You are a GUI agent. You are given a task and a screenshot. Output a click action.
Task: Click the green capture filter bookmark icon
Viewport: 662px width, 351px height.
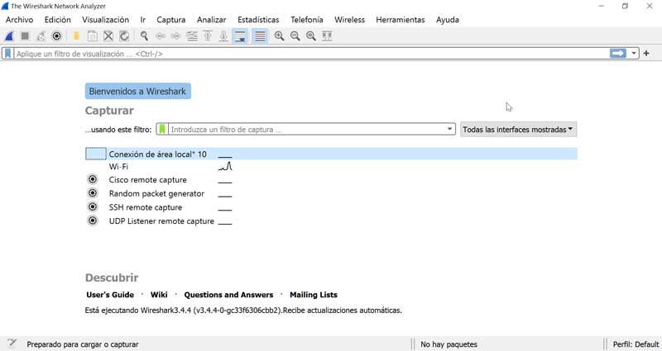[x=161, y=130]
